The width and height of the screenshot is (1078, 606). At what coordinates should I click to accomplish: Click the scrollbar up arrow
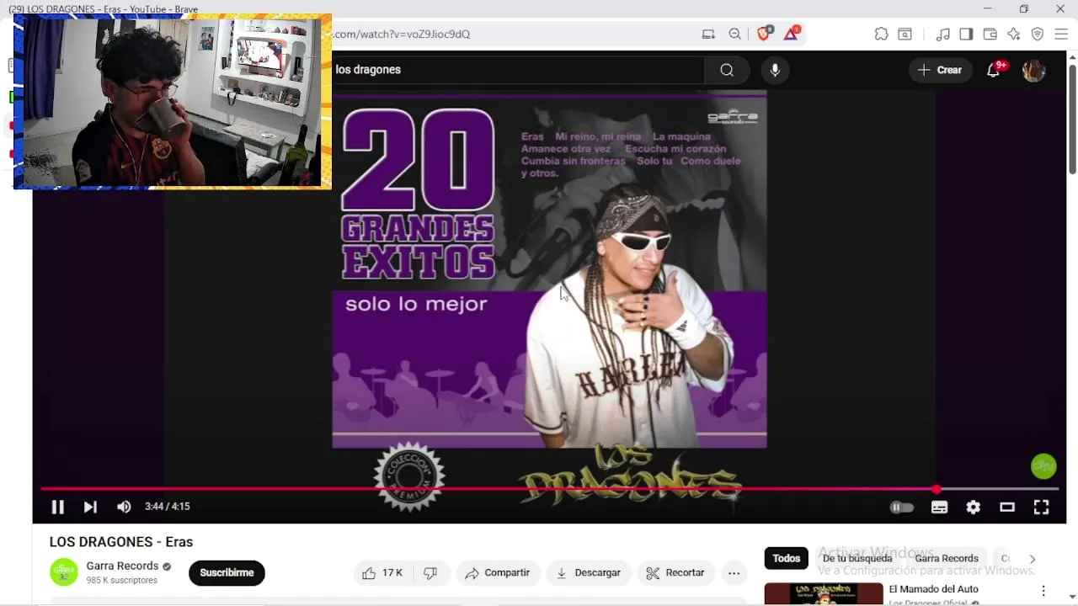pos(1072,57)
